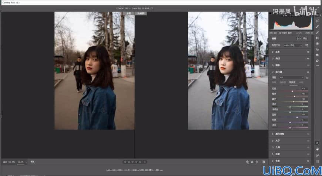Toggle visibility eye of 效果 panel
This screenshot has width=322, height=176.
pos(308,154)
